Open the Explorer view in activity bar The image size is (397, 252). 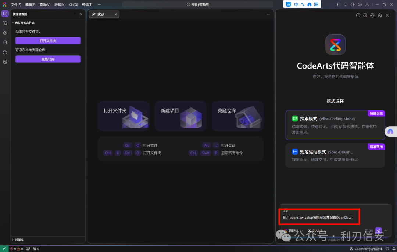5,14
